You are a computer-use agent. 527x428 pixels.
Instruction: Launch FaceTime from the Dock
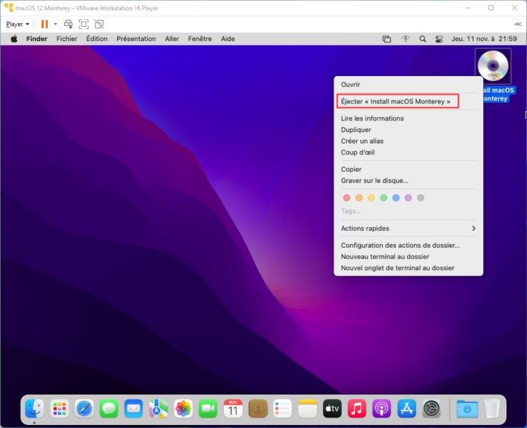[208, 409]
